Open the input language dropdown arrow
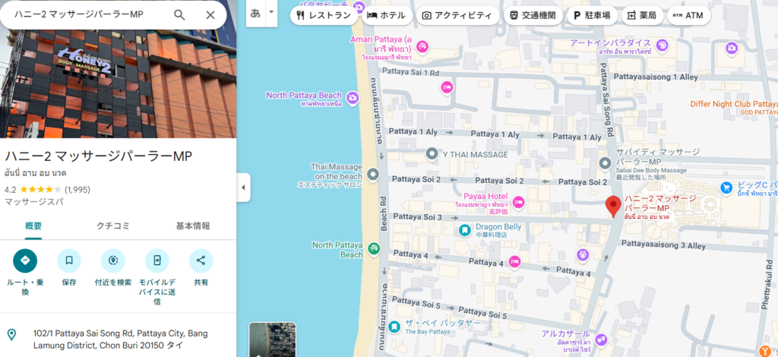The width and height of the screenshot is (778, 357). pos(271,14)
